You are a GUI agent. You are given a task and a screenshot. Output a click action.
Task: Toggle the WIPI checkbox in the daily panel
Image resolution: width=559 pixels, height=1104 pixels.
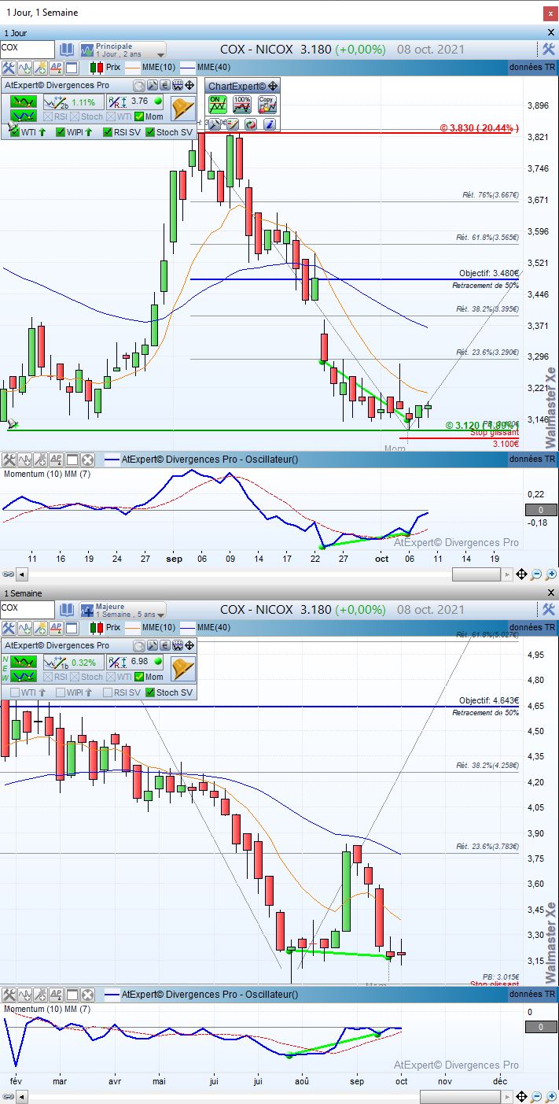click(x=61, y=132)
